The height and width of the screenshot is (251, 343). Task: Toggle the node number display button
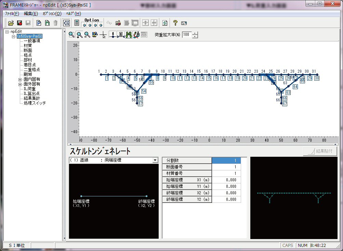click(113, 34)
